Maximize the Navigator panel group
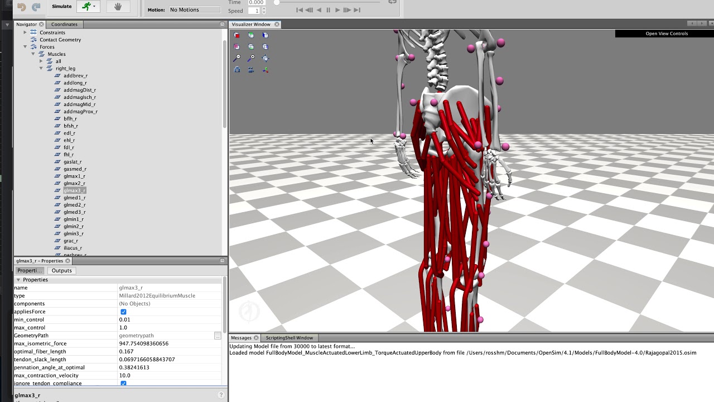 pyautogui.click(x=223, y=25)
